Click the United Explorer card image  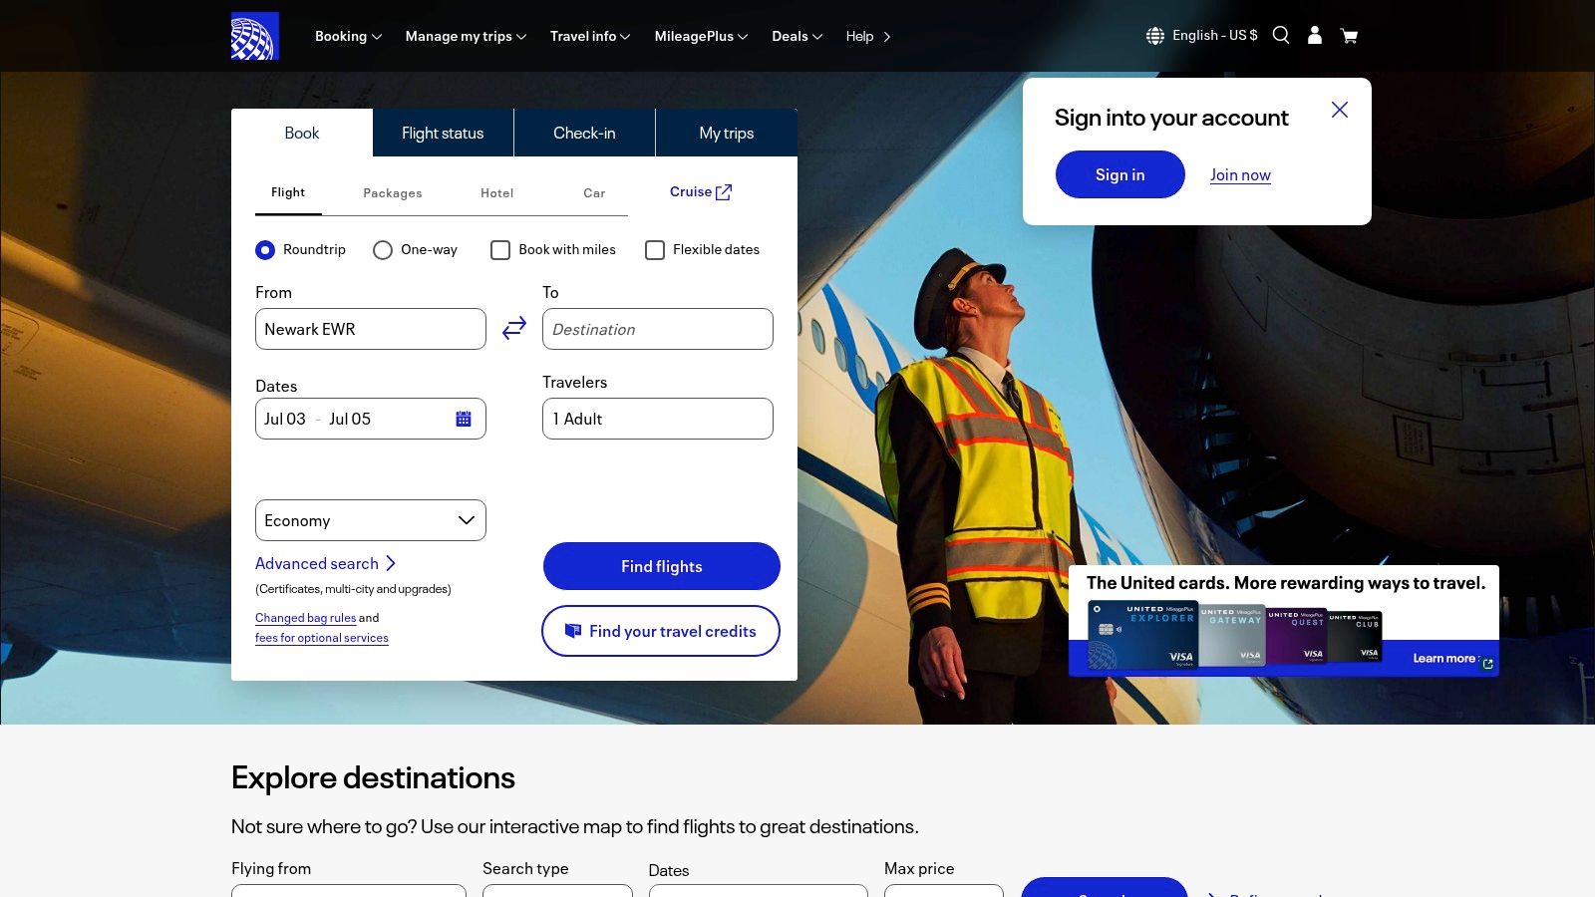(x=1144, y=635)
